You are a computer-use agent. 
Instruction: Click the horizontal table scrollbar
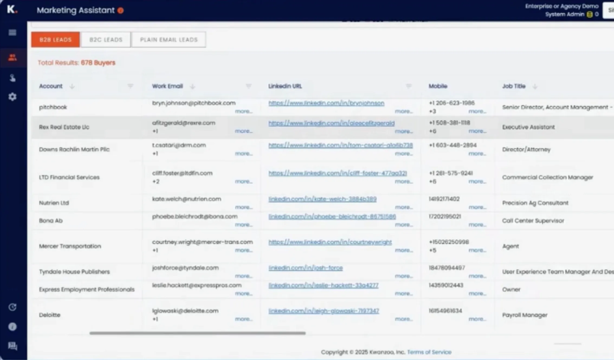(x=197, y=333)
